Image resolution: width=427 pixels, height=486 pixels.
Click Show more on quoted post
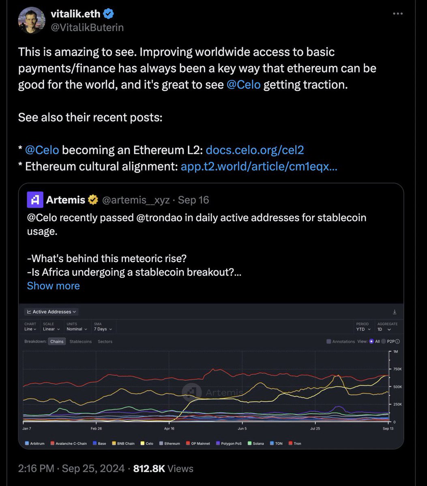53,286
